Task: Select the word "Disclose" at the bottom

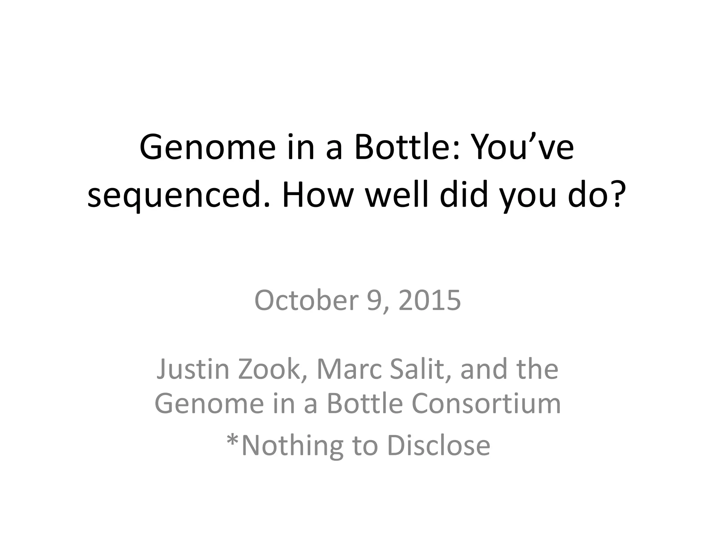Action: (439, 445)
